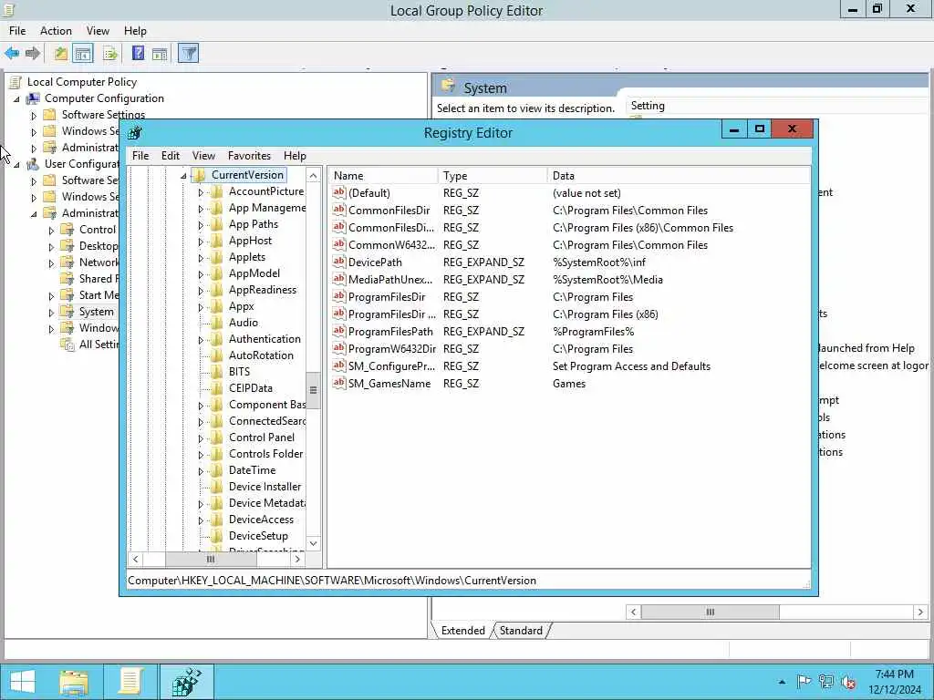Click the All Settings node icon
This screenshot has height=700, width=934.
click(x=67, y=344)
